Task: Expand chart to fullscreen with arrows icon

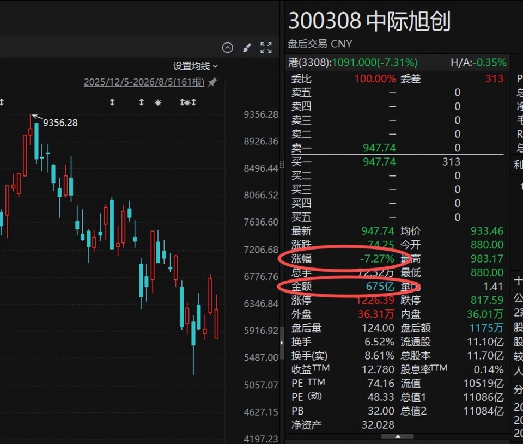Action: click(266, 48)
